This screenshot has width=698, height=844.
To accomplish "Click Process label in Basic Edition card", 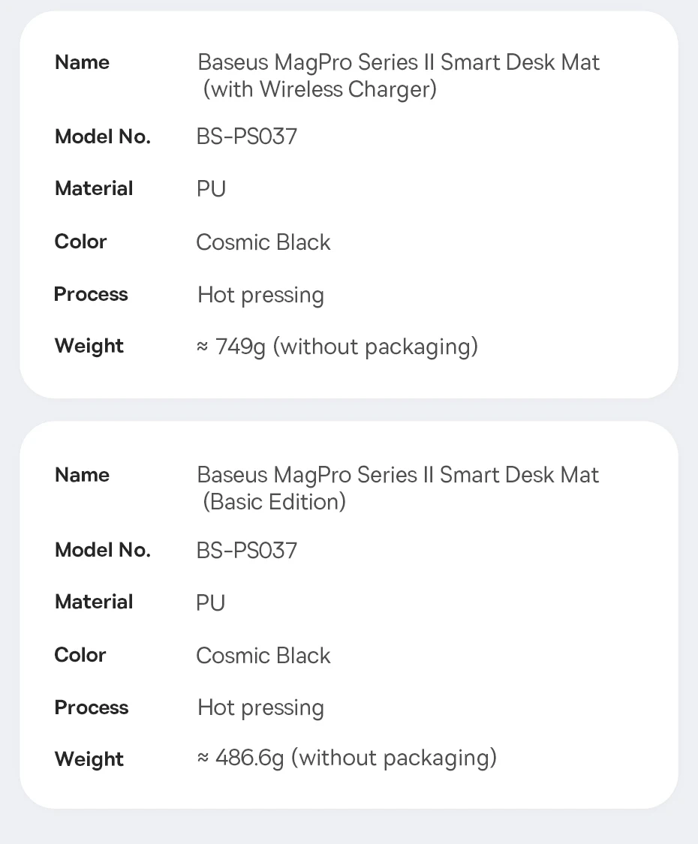I will tap(92, 707).
